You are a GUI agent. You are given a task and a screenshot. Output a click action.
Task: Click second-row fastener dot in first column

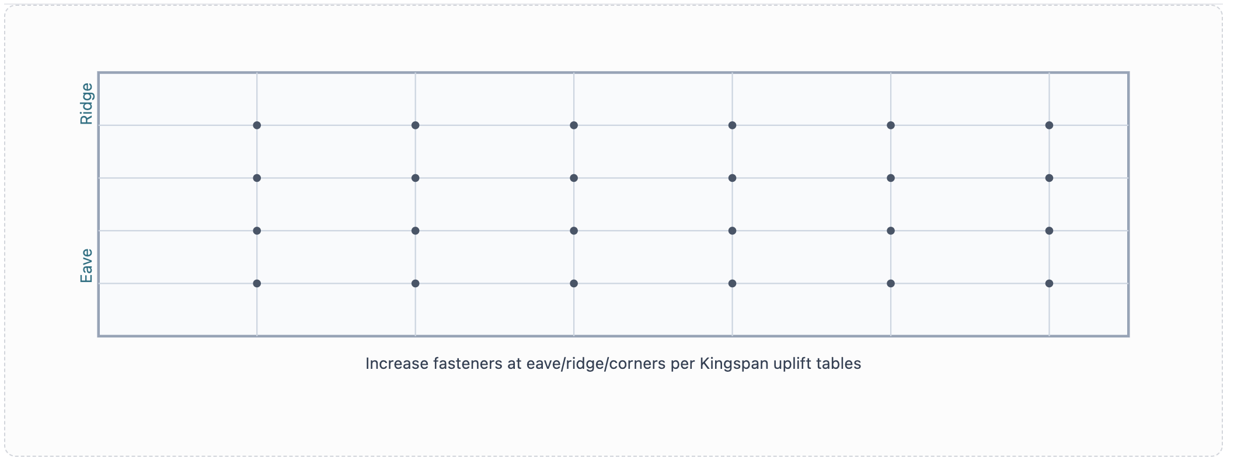[257, 178]
